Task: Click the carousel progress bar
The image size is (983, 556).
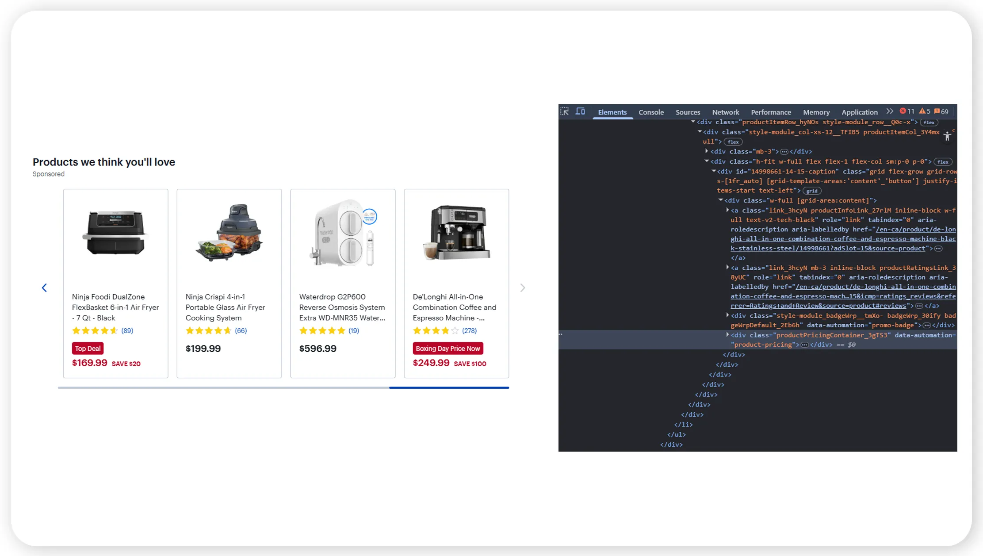Action: (x=283, y=388)
